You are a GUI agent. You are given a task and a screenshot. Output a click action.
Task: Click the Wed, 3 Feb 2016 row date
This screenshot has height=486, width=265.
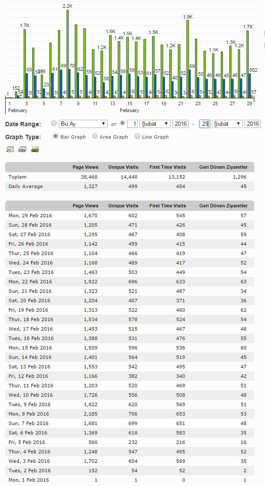29,461
